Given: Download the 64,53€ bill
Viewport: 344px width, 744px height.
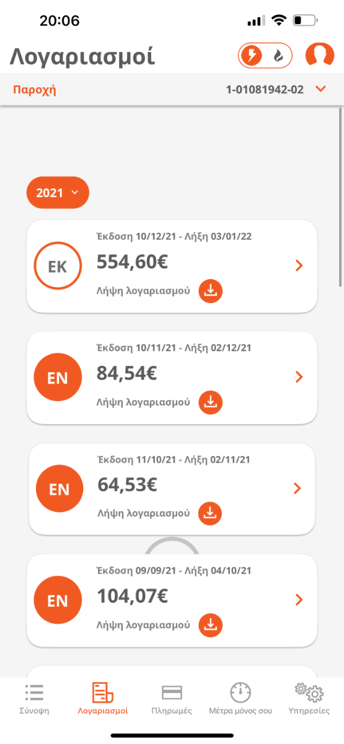Looking at the screenshot, I should click(x=209, y=513).
